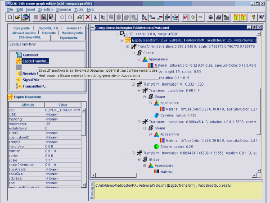Image resolution: width=270 pixels, height=203 pixels.
Task: Expand the LOD node in tree
Action: tap(116, 34)
